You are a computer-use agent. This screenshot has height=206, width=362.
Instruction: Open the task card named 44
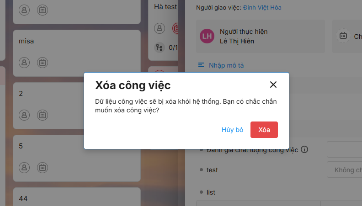tap(77, 196)
